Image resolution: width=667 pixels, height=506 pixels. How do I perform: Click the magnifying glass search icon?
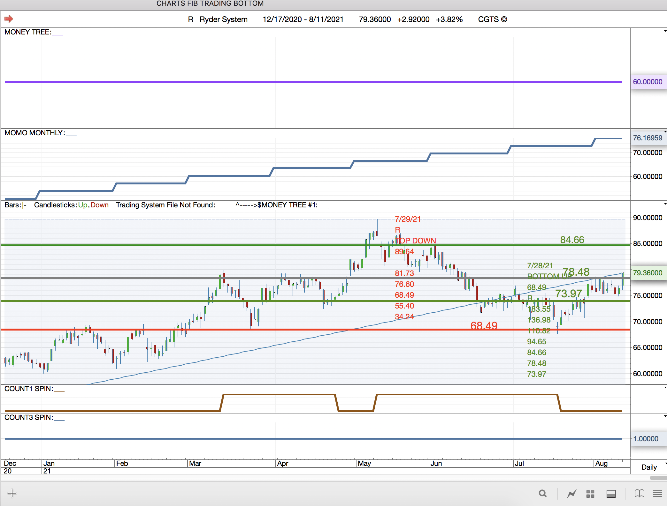click(x=542, y=494)
